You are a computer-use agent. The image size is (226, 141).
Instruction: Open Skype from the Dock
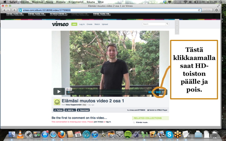tap(169, 134)
